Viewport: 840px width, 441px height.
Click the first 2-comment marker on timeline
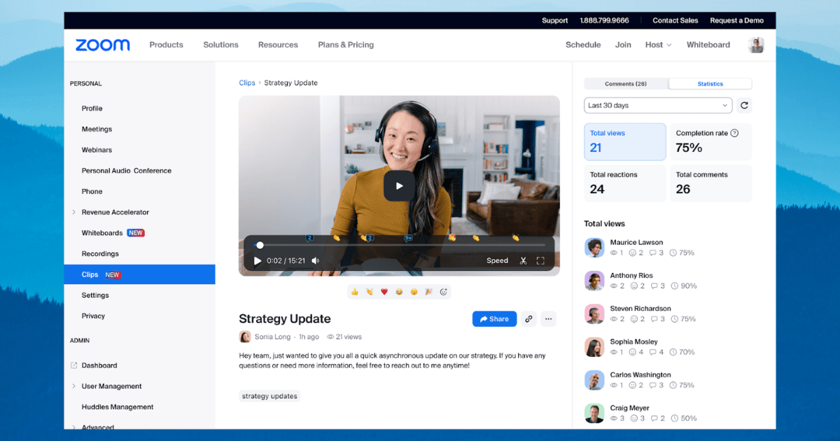(309, 238)
